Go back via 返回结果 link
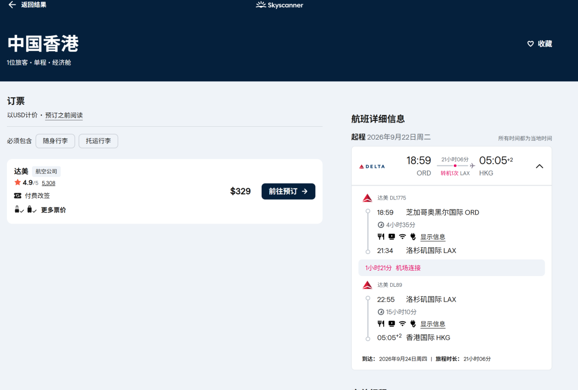578x390 pixels. [34, 5]
